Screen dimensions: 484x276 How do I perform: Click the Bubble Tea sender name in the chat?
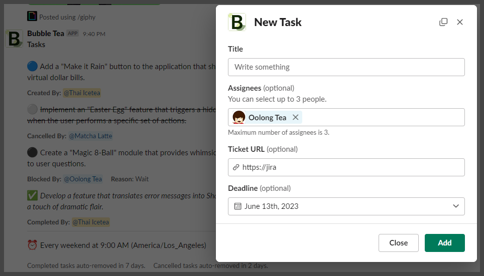coord(46,33)
